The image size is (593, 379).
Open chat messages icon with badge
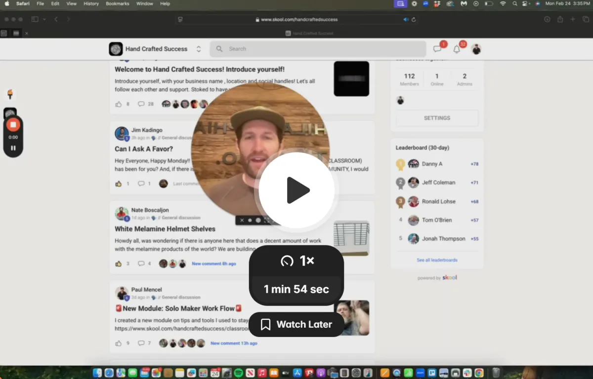click(438, 49)
